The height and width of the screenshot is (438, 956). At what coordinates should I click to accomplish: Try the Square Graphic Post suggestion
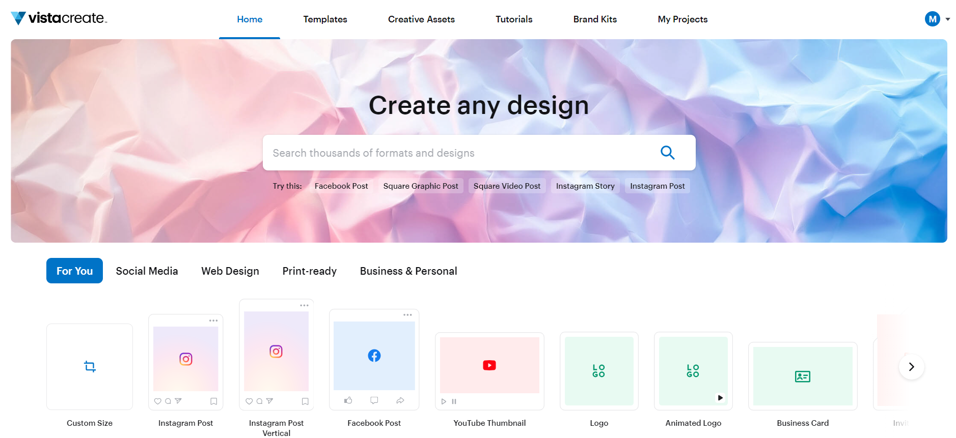pyautogui.click(x=421, y=186)
